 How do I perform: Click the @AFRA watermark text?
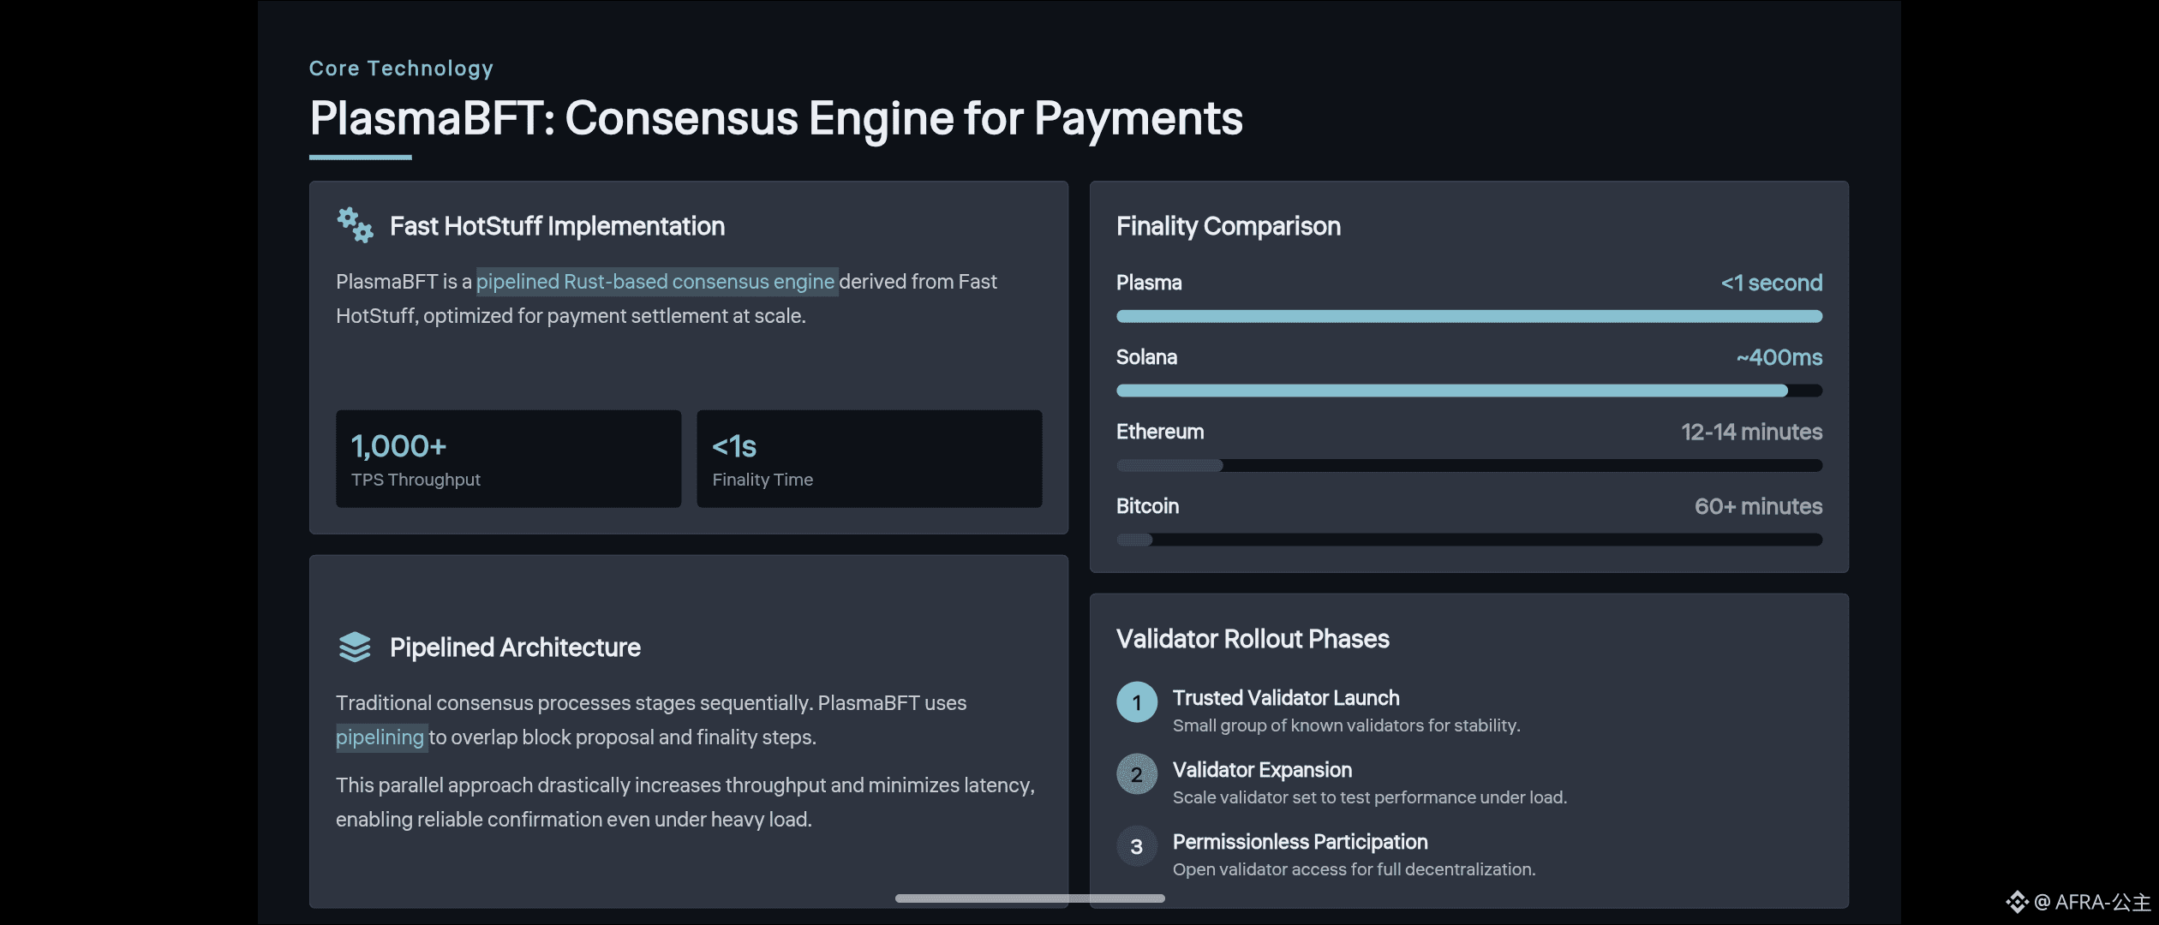2092,902
